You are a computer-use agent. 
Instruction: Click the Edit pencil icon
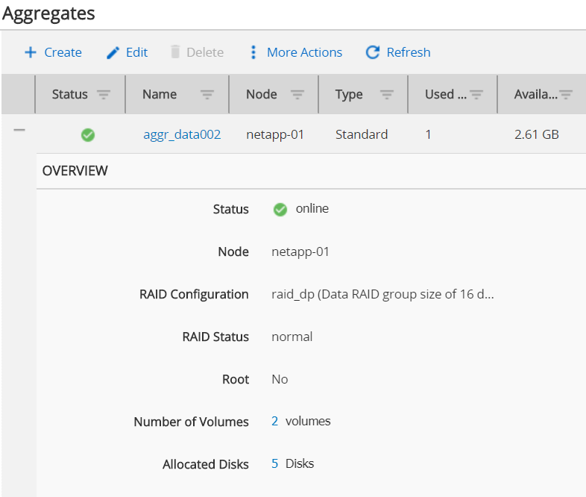[x=113, y=52]
